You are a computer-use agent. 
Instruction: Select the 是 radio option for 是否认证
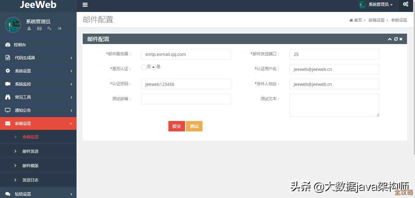coord(153,67)
